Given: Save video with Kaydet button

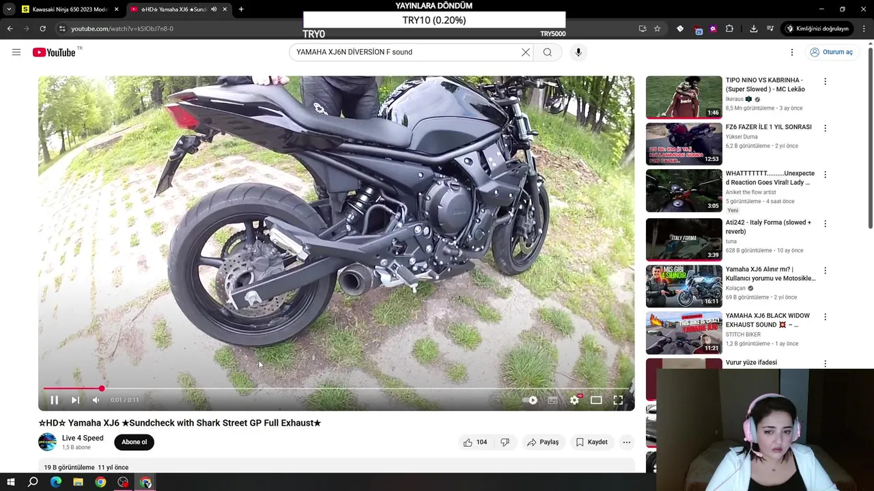Looking at the screenshot, I should tap(591, 442).
